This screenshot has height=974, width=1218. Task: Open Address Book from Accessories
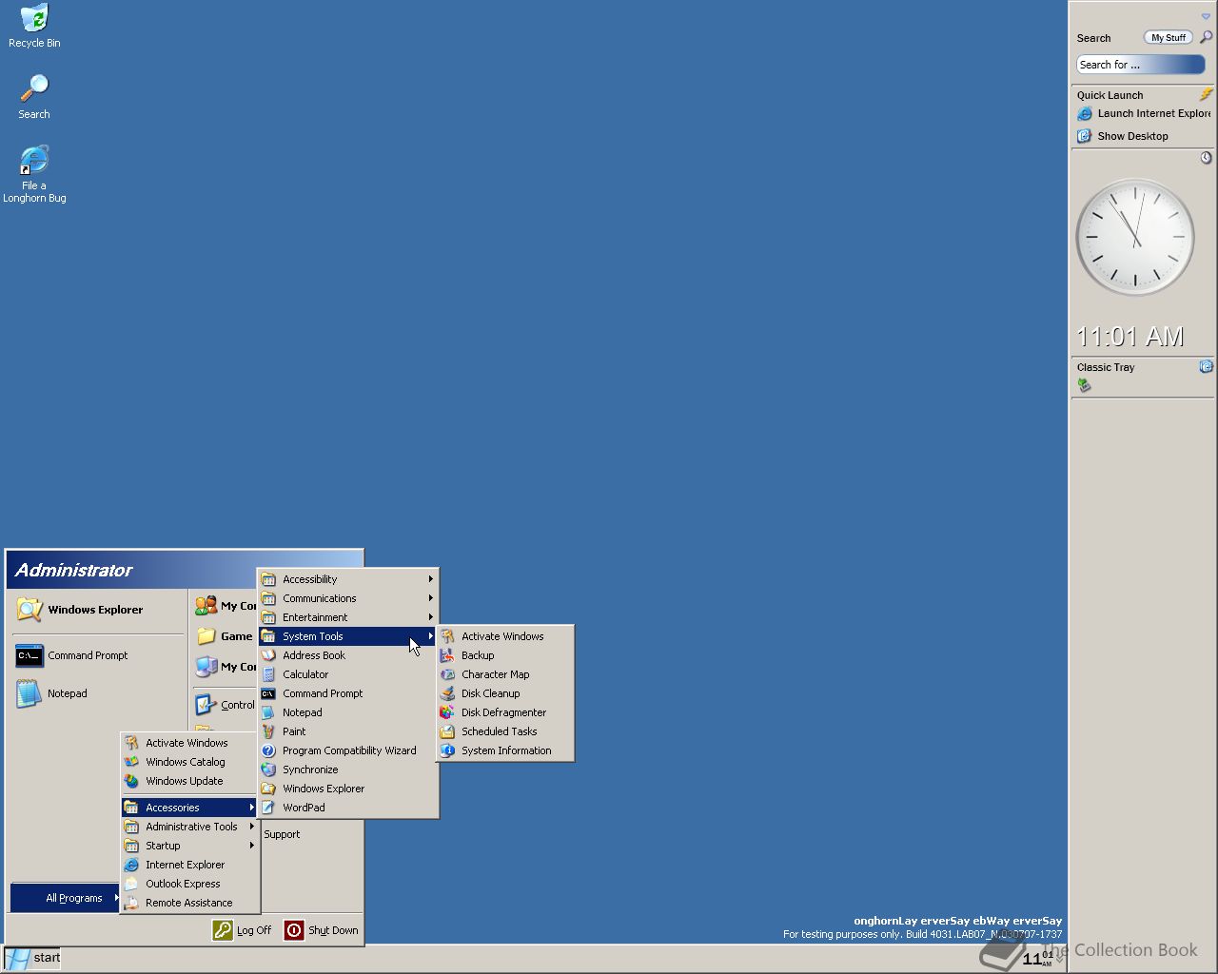tap(348, 655)
